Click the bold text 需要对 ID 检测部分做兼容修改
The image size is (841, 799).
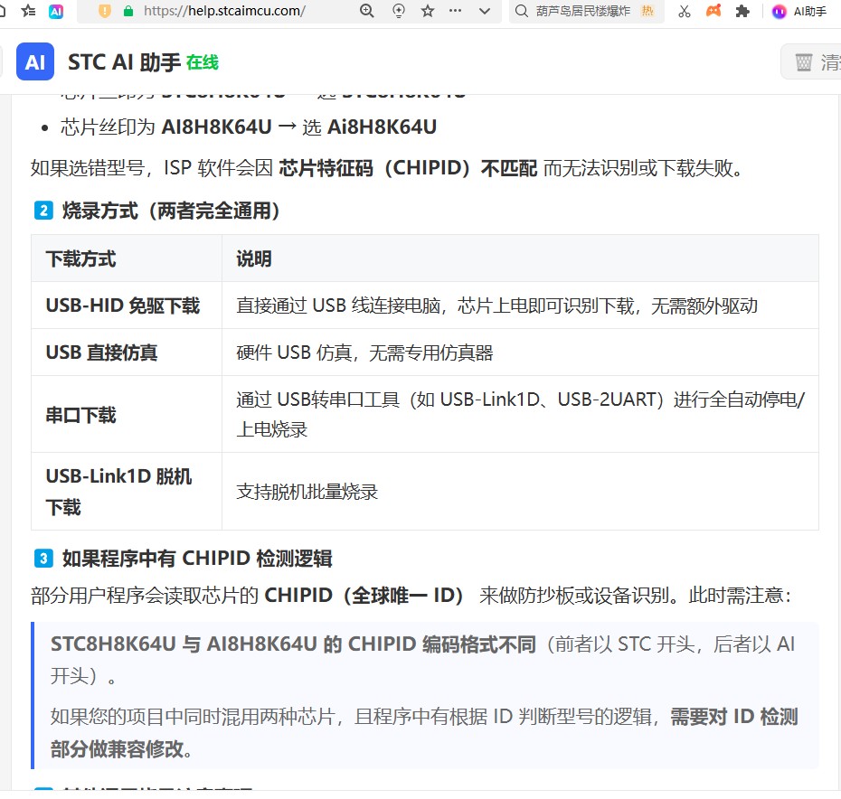(x=424, y=732)
